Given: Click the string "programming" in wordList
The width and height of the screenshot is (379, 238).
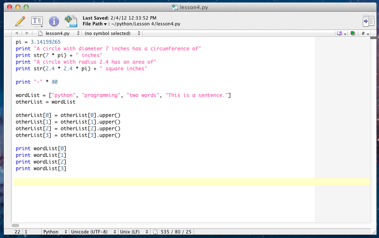Looking at the screenshot, I should pos(101,95).
